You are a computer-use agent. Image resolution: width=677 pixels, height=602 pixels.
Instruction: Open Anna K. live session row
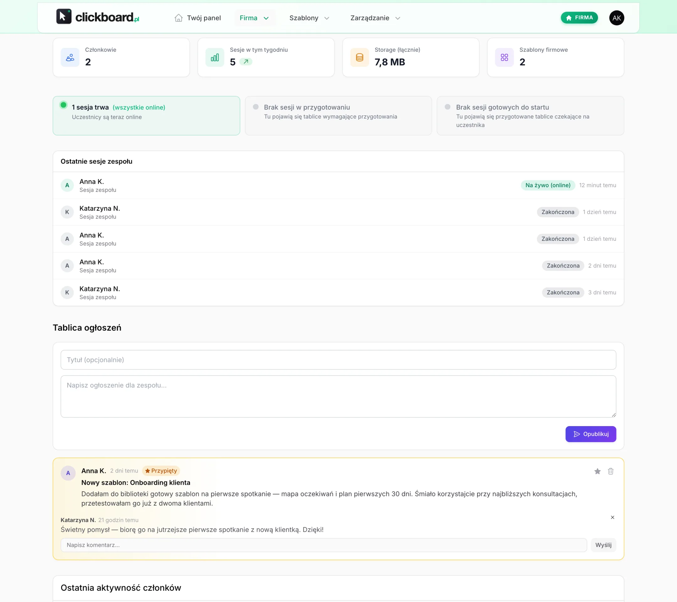[338, 186]
